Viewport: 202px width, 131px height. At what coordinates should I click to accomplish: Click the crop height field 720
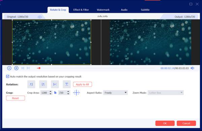pyautogui.click(x=63, y=93)
